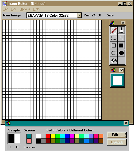Screen dimensions: 134x154
Task: Click the Edit... color button
Action: [x=117, y=135]
